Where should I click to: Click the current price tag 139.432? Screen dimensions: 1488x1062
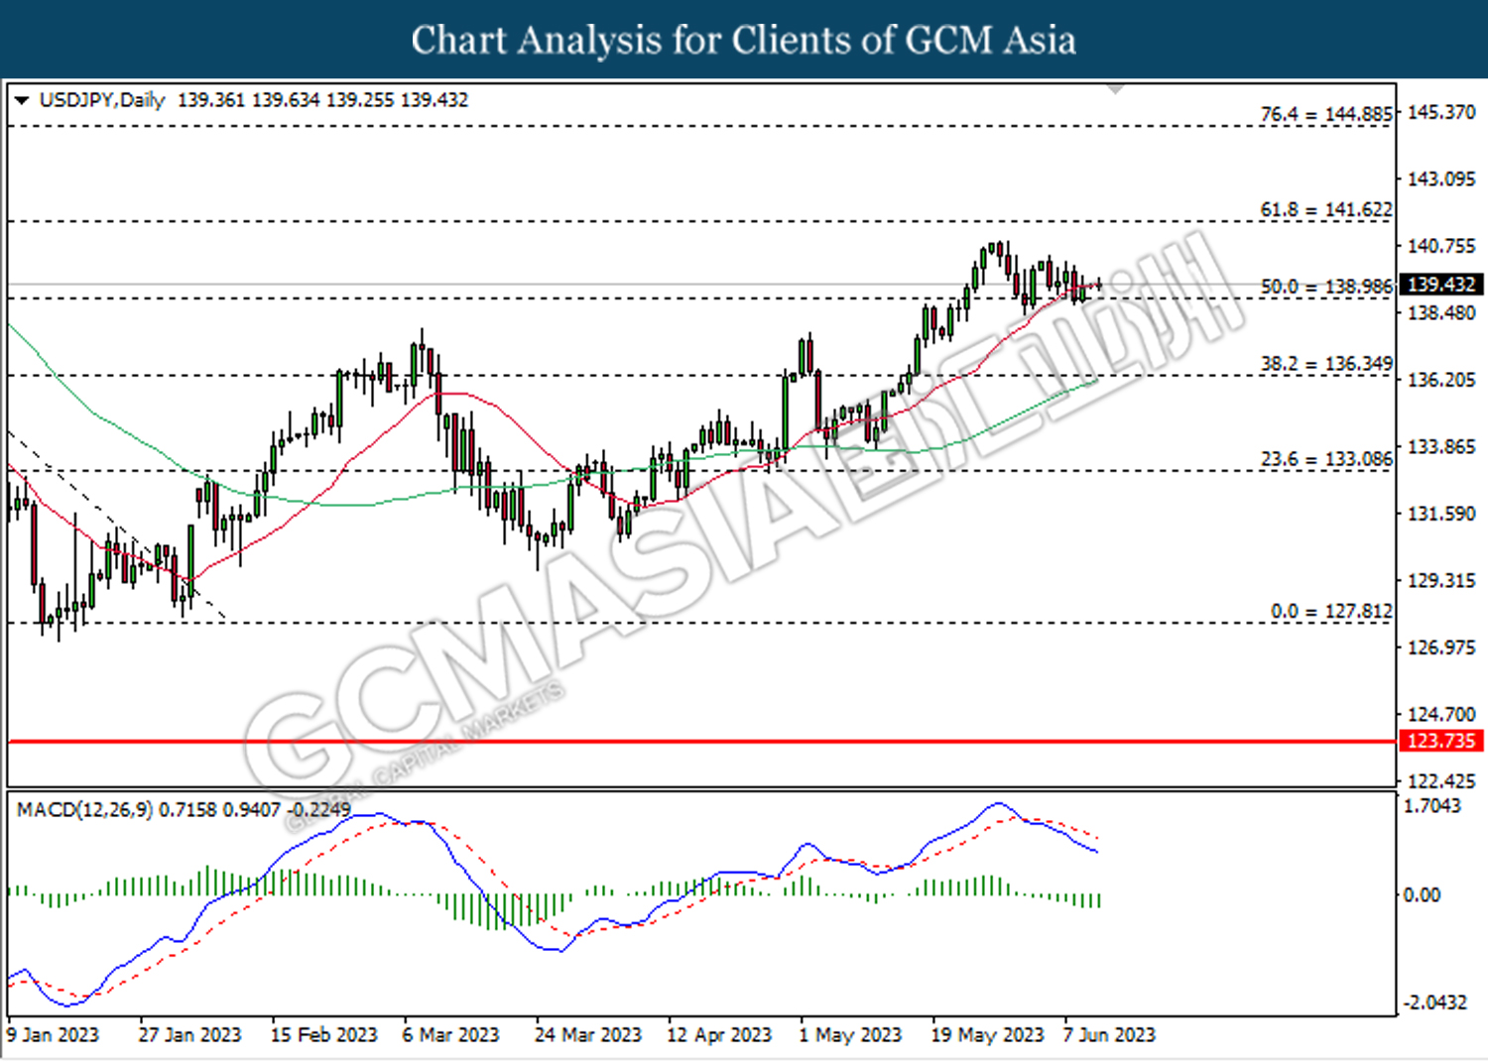click(1441, 285)
